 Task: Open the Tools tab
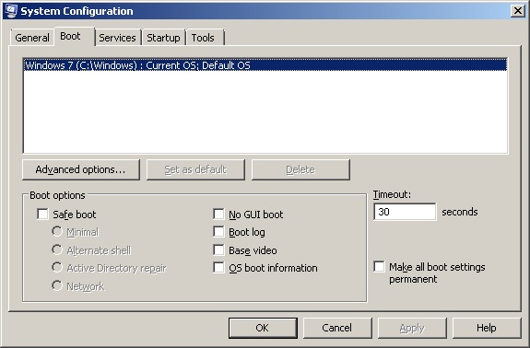pos(205,38)
